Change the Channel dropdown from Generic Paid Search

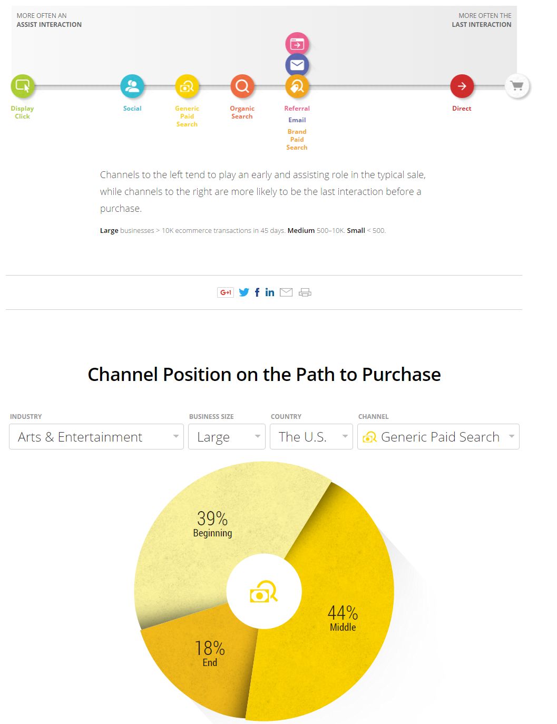pyautogui.click(x=438, y=437)
